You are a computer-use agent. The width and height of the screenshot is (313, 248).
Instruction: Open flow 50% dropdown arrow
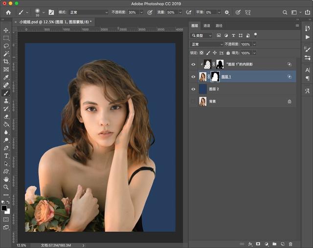[180, 12]
